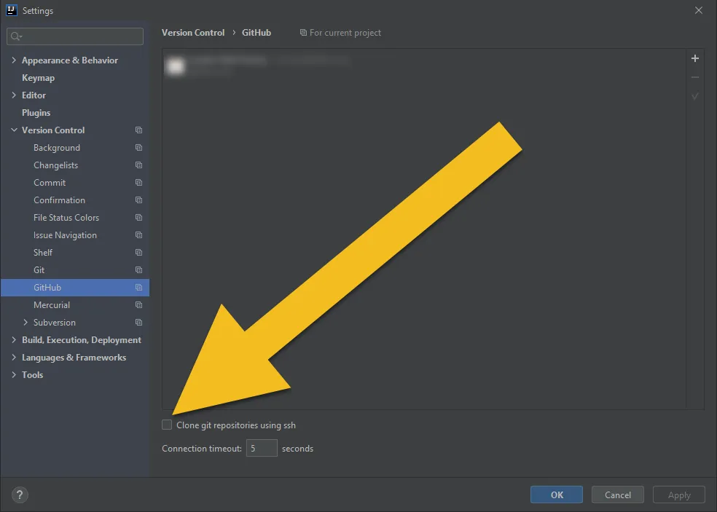
Task: Close the Settings dialog
Action: 698,10
